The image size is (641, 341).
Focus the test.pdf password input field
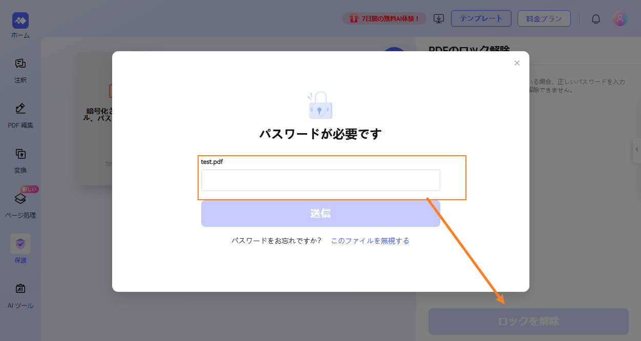click(x=320, y=180)
